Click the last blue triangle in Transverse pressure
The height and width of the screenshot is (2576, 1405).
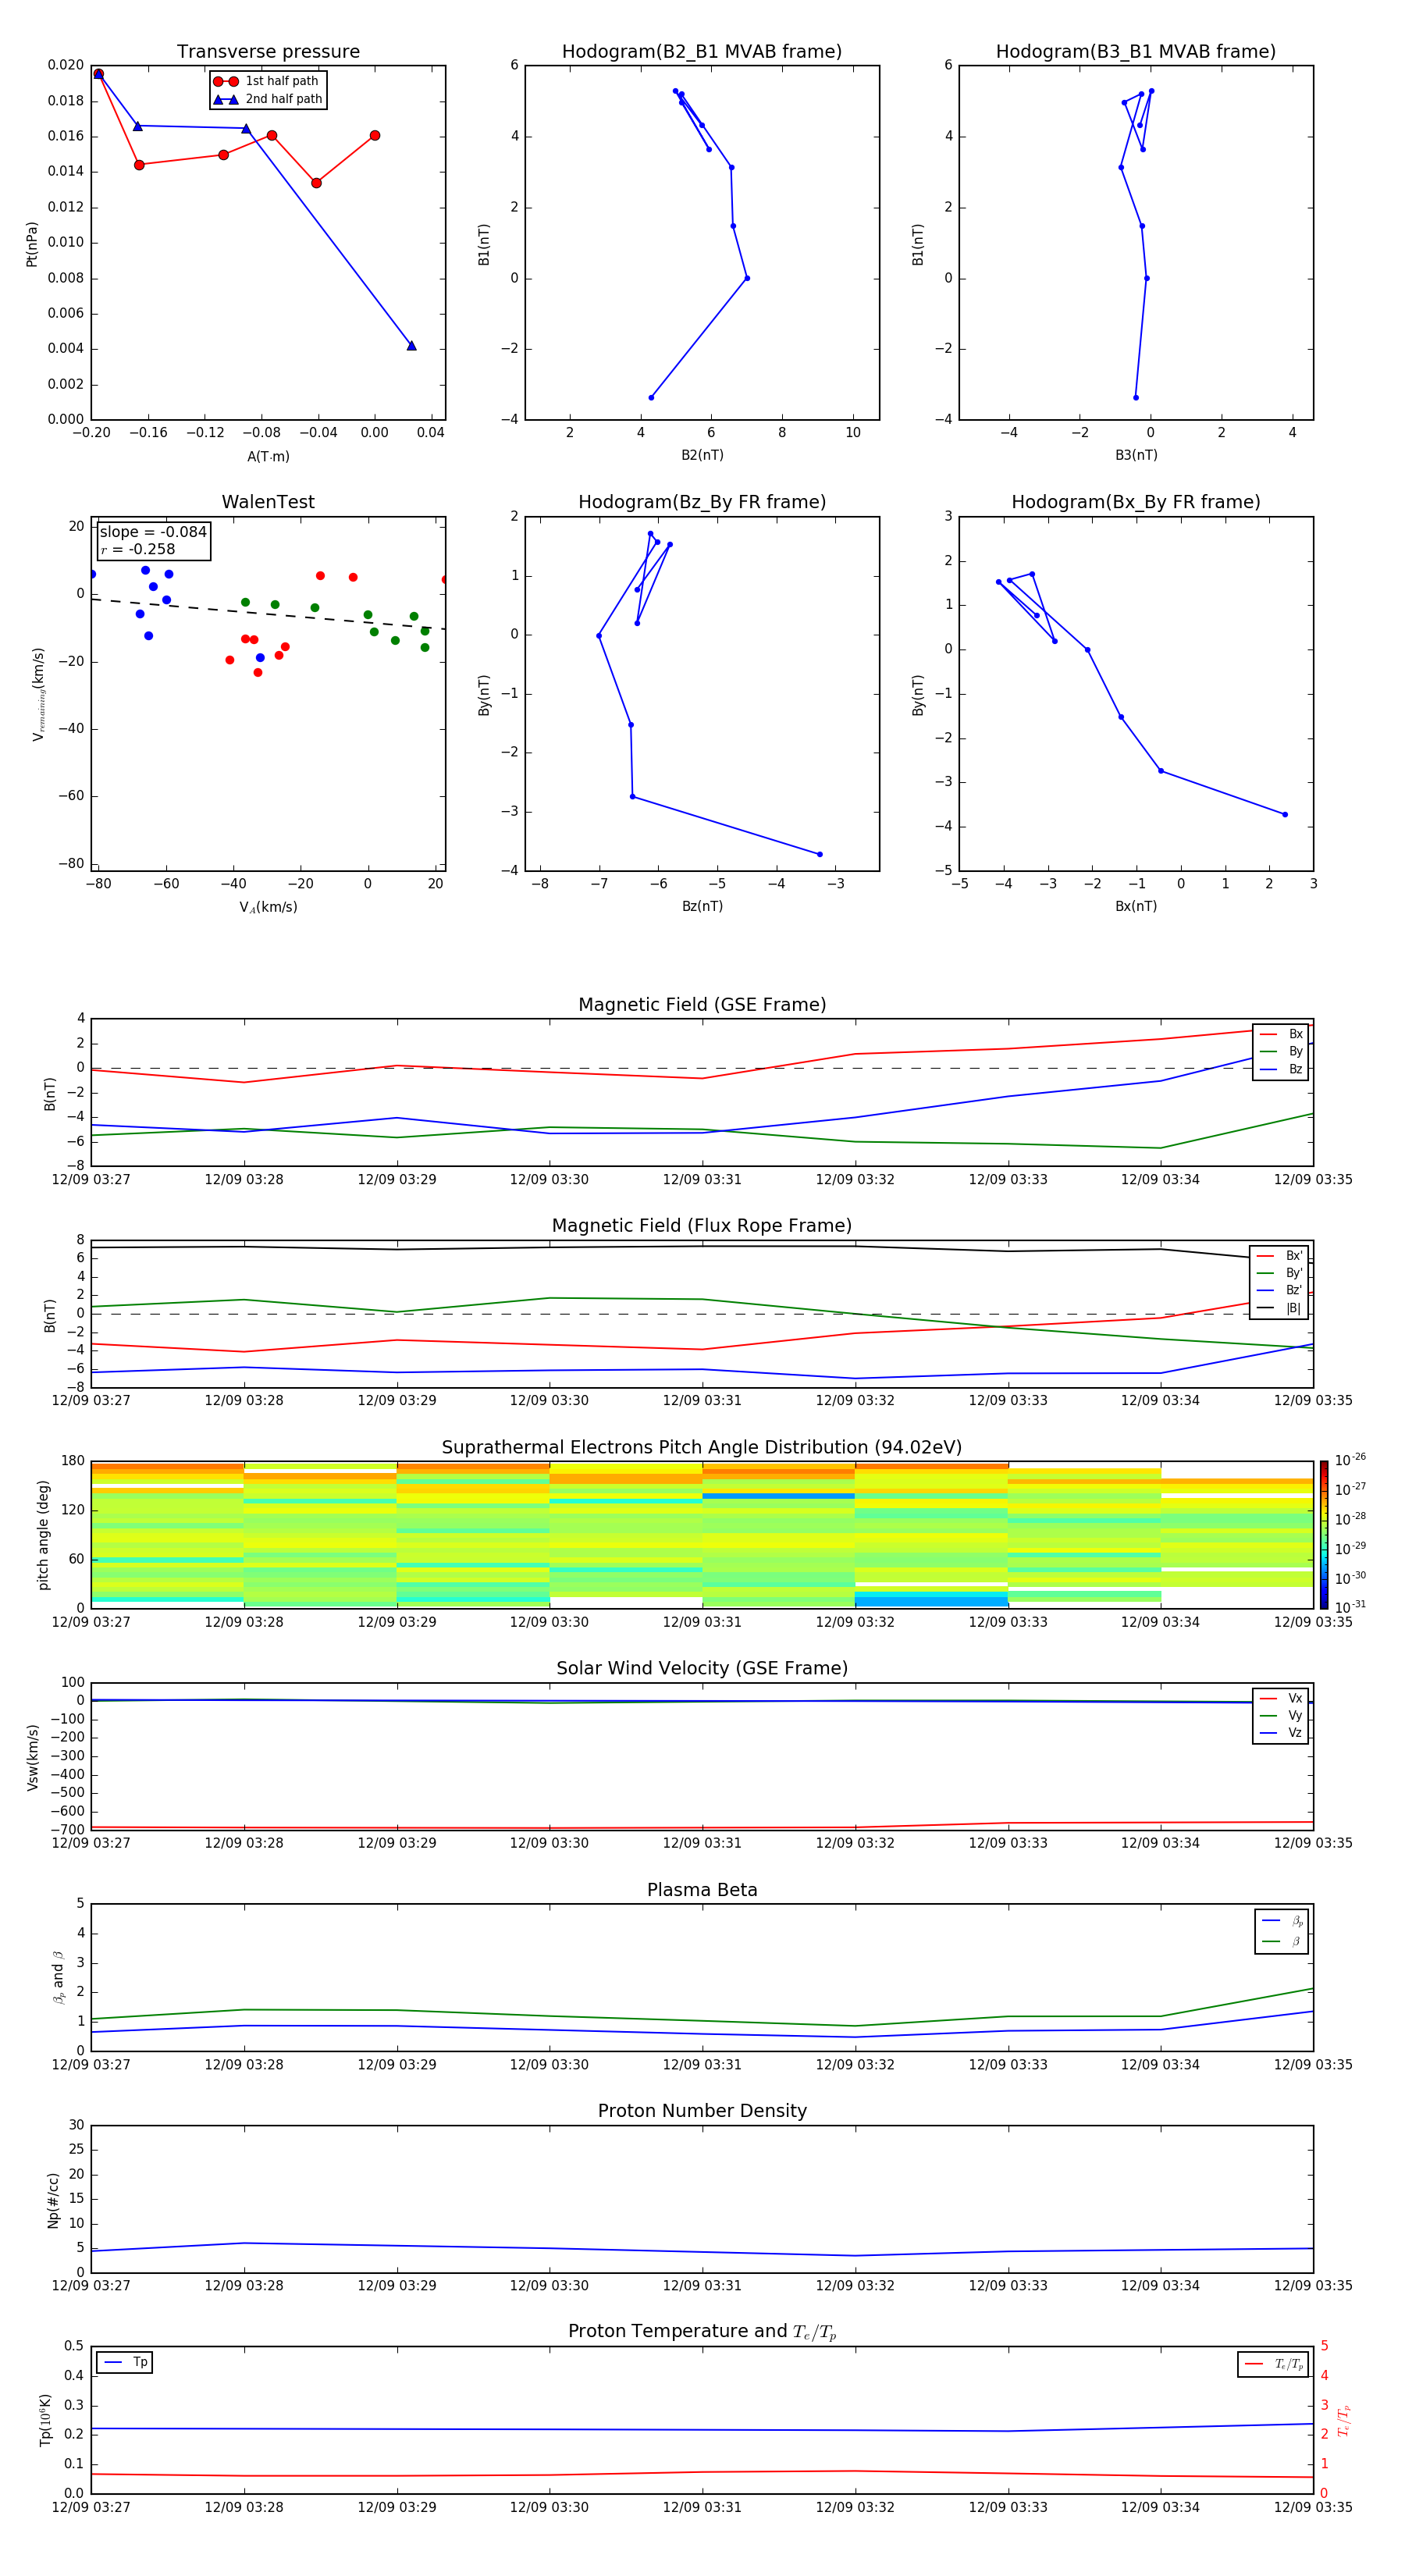tap(411, 346)
